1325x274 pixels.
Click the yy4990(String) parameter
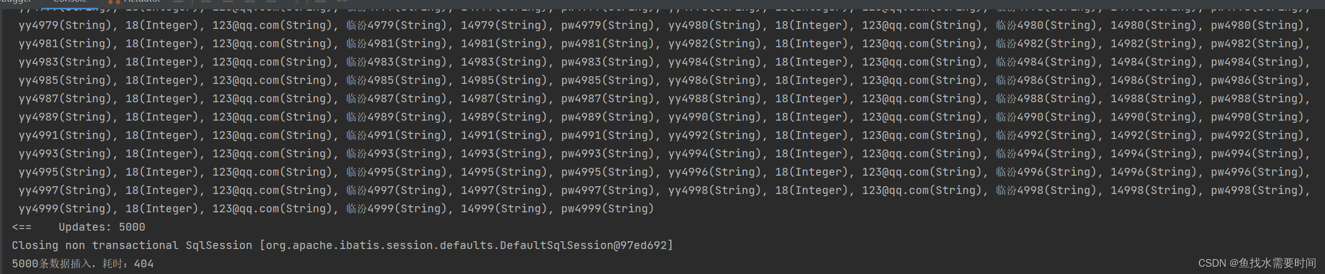pyautogui.click(x=714, y=117)
